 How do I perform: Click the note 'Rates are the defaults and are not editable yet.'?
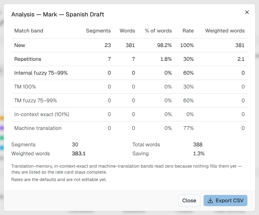click(x=59, y=180)
